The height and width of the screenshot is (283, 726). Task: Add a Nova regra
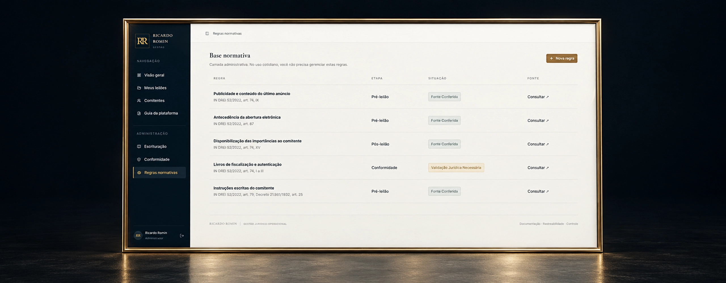[x=562, y=58]
